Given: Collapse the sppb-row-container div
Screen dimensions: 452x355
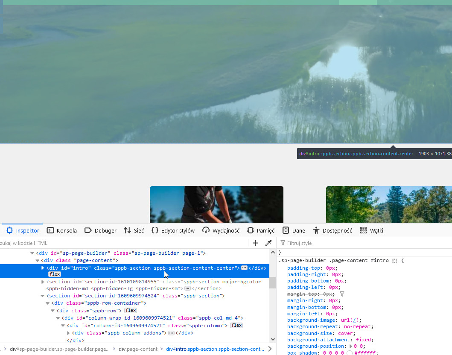Looking at the screenshot, I should [48, 303].
